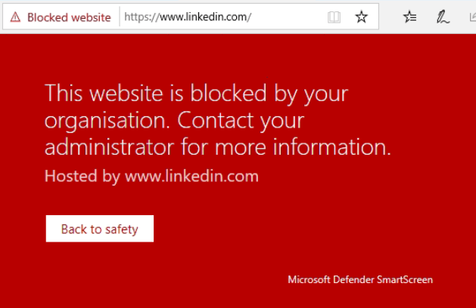Click the Blocked website security label

pos(69,17)
